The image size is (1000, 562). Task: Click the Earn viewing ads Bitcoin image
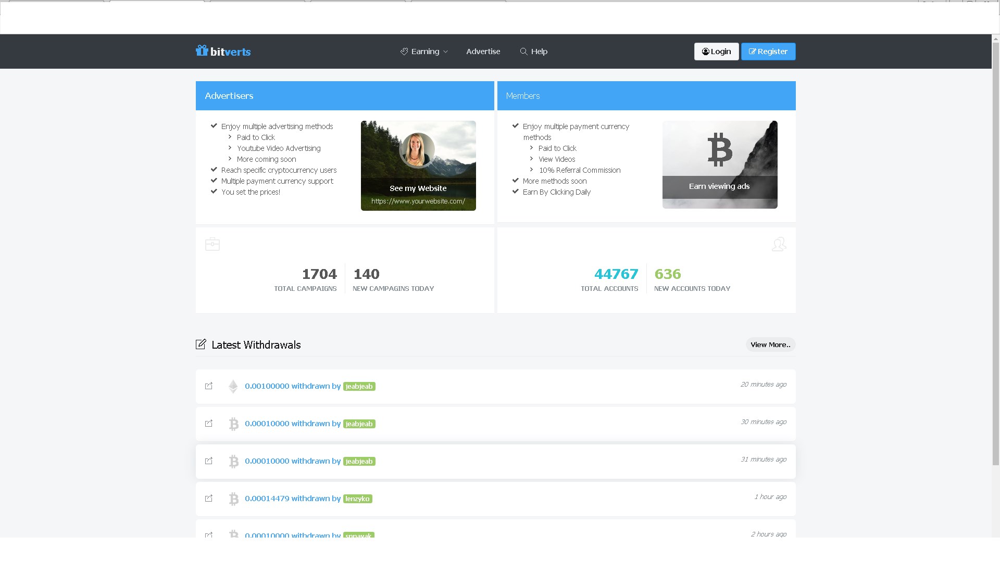(719, 164)
